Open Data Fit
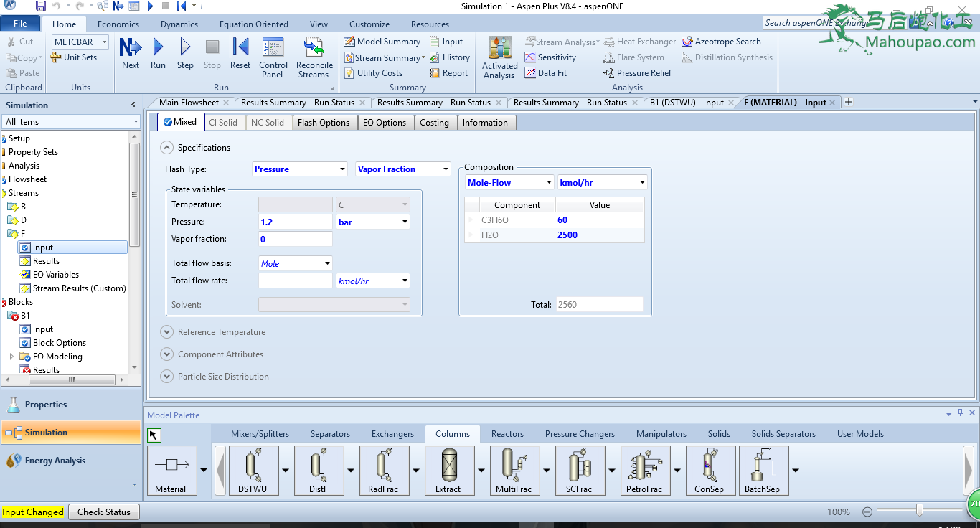The height and width of the screenshot is (528, 980). tap(546, 73)
